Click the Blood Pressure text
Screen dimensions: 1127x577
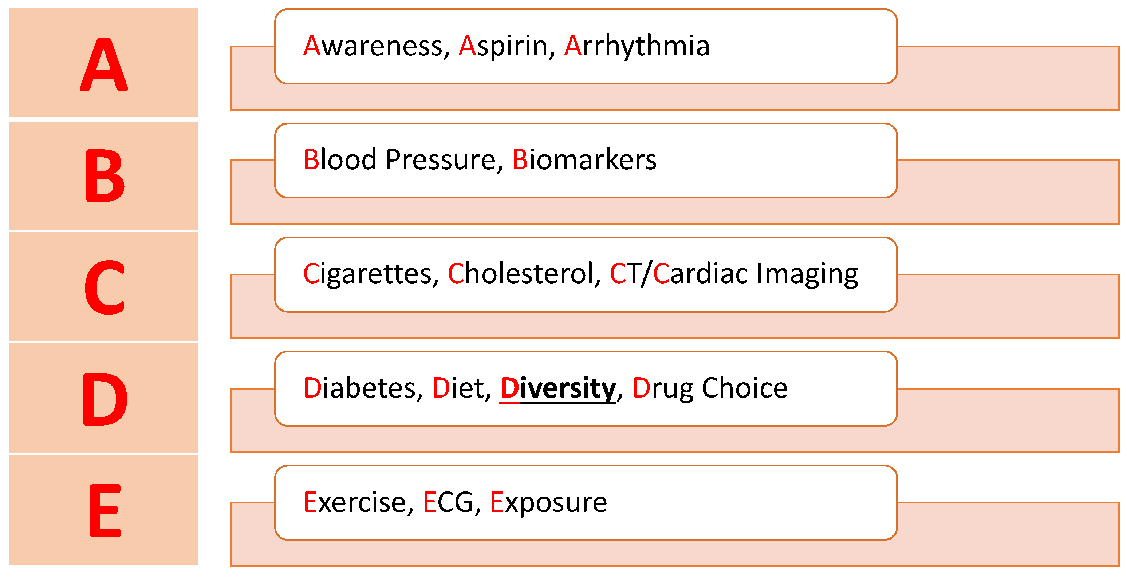[399, 160]
